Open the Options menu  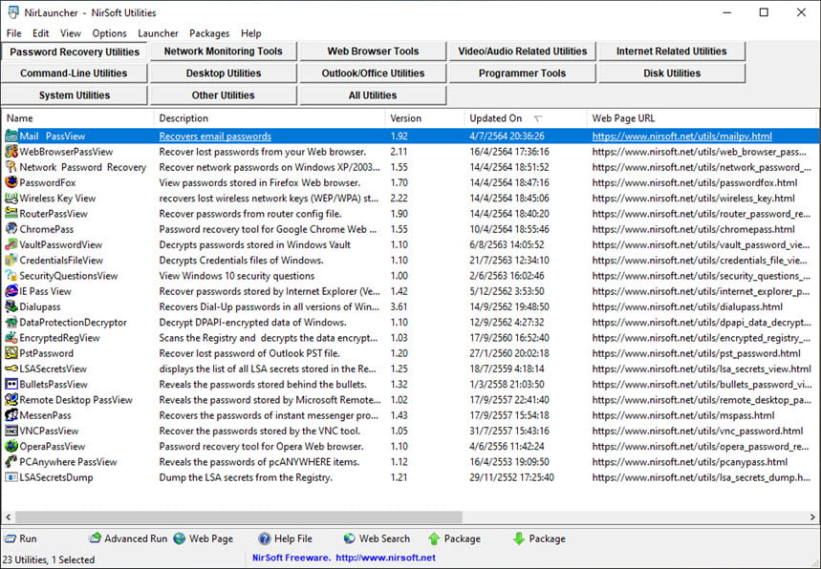pyautogui.click(x=109, y=33)
